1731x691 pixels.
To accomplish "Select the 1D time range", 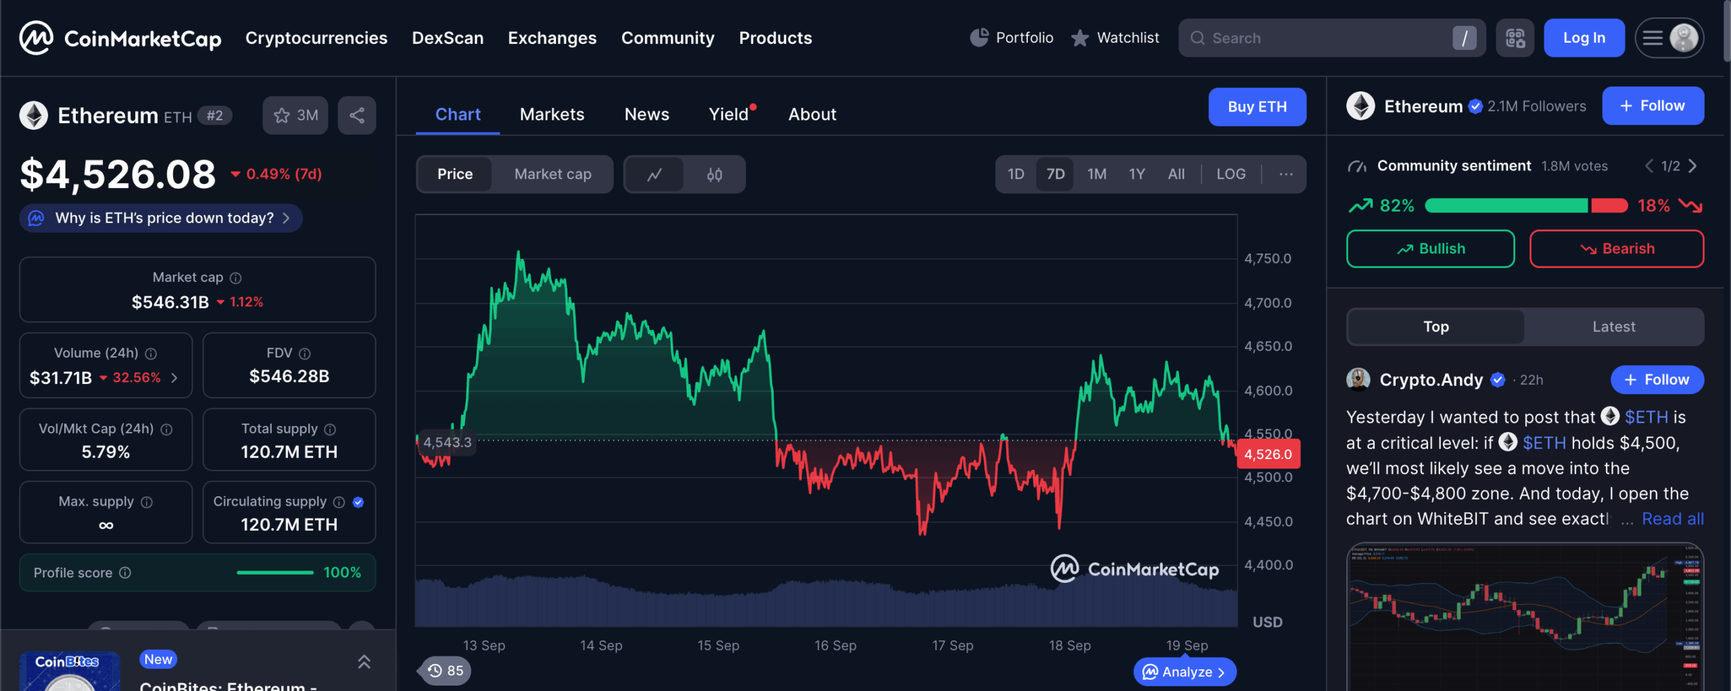I will [x=1016, y=174].
